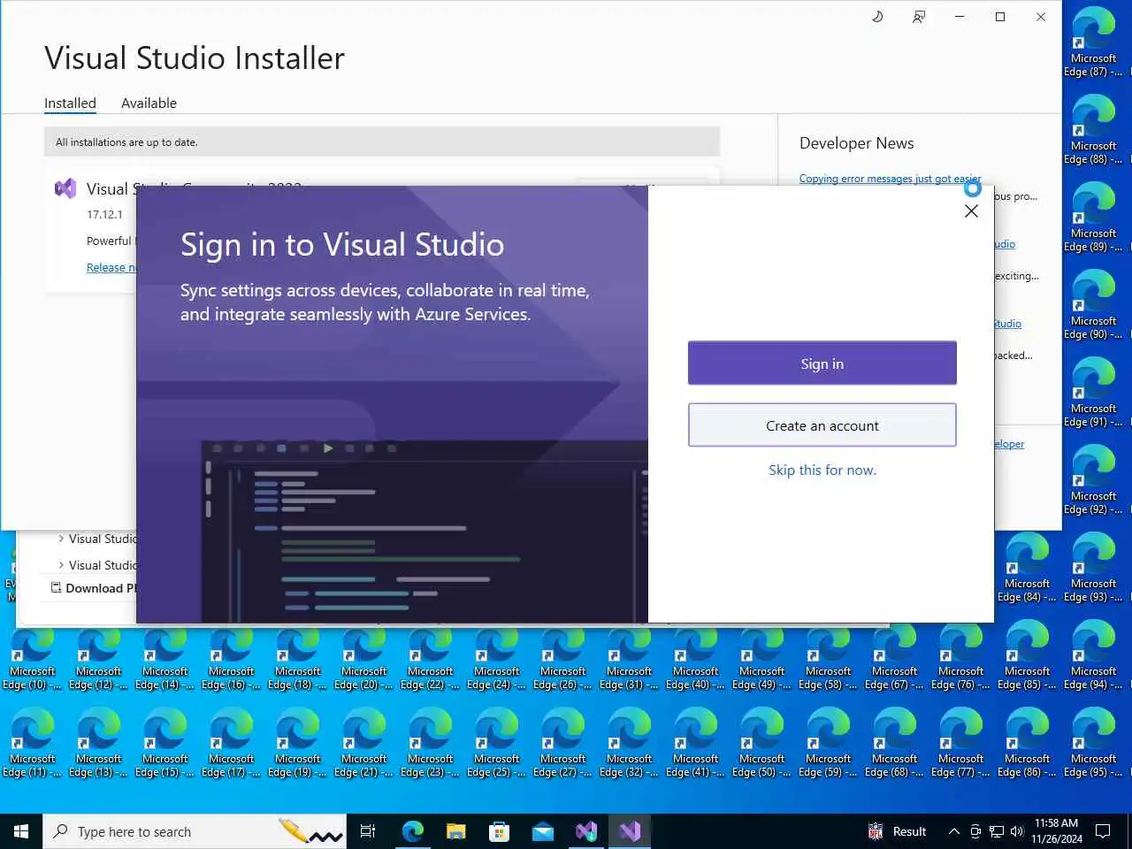This screenshot has width=1132, height=849.
Task: Select the Microsoft Edge (89) desktop shortcut
Action: (1093, 218)
